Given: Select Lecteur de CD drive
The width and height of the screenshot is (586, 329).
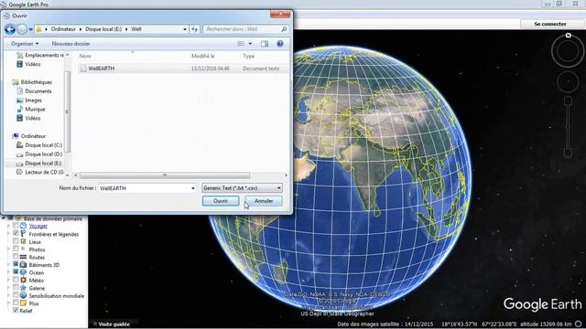Looking at the screenshot, I should 40,172.
